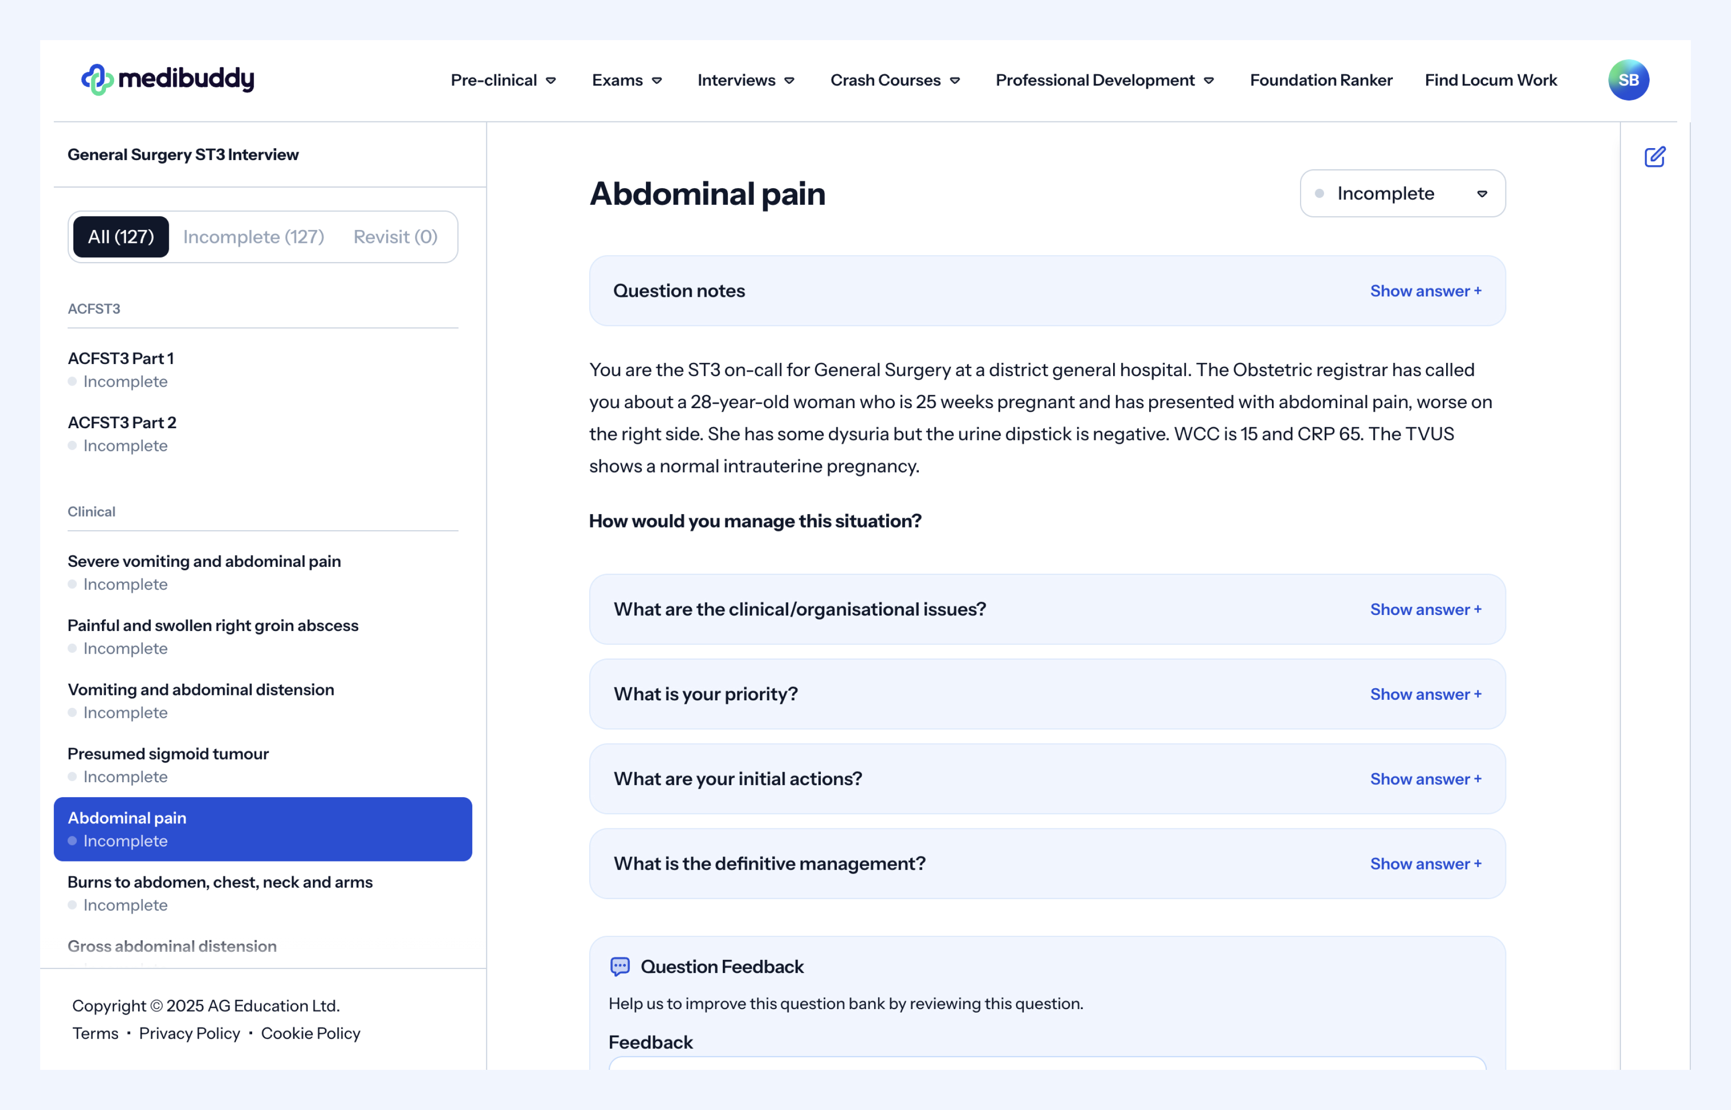Click the Exams menu caret icon

point(657,81)
